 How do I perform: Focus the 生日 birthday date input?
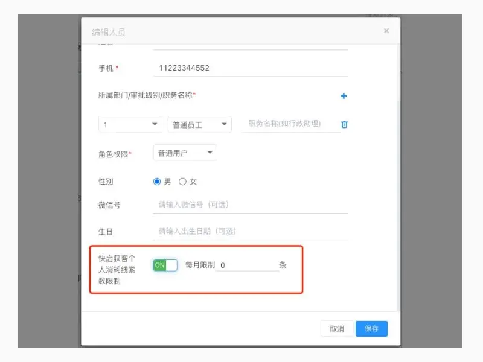point(241,230)
